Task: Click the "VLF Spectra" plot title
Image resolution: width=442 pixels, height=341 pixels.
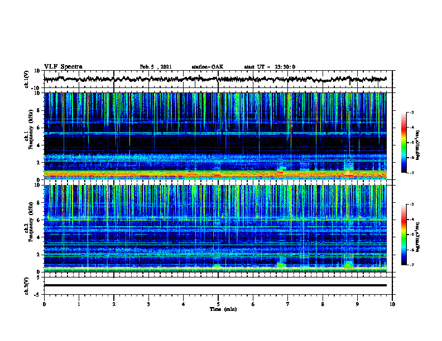Action: pos(63,67)
